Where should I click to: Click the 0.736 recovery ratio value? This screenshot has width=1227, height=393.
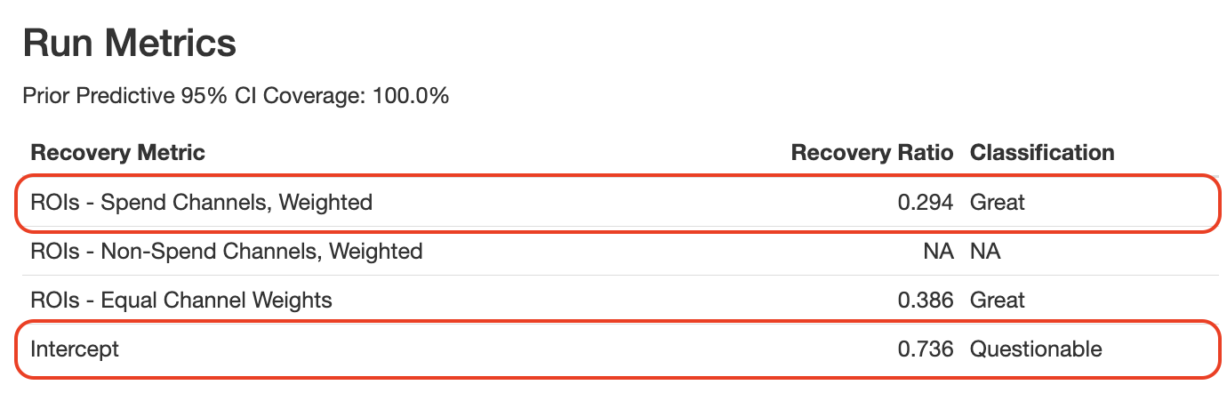point(926,349)
